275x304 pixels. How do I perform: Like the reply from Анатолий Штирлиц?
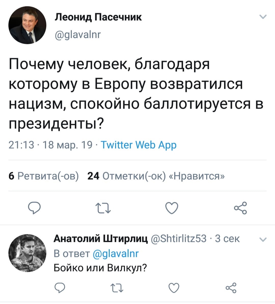pos(174,288)
